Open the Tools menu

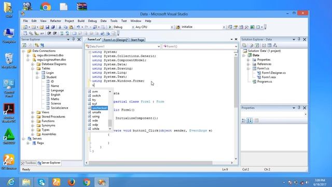coord(114,21)
